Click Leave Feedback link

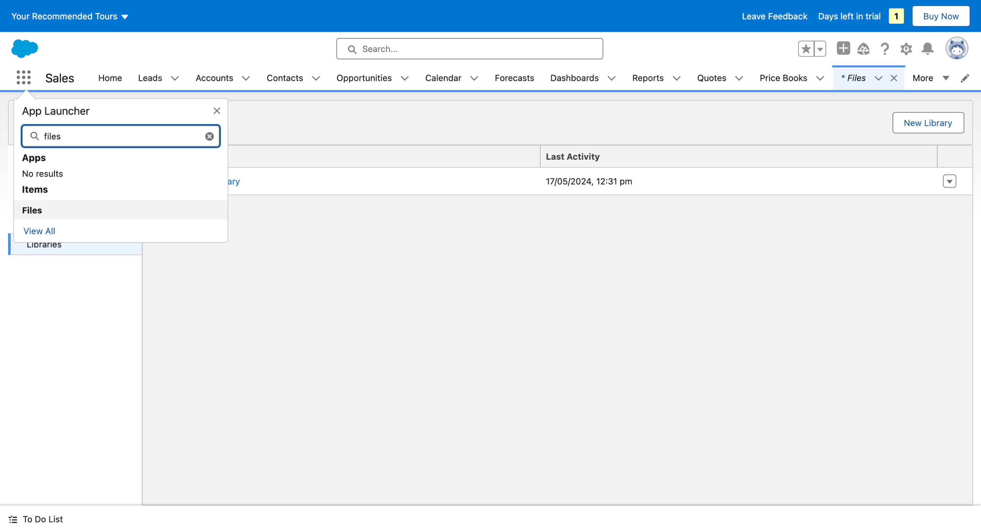(x=774, y=16)
